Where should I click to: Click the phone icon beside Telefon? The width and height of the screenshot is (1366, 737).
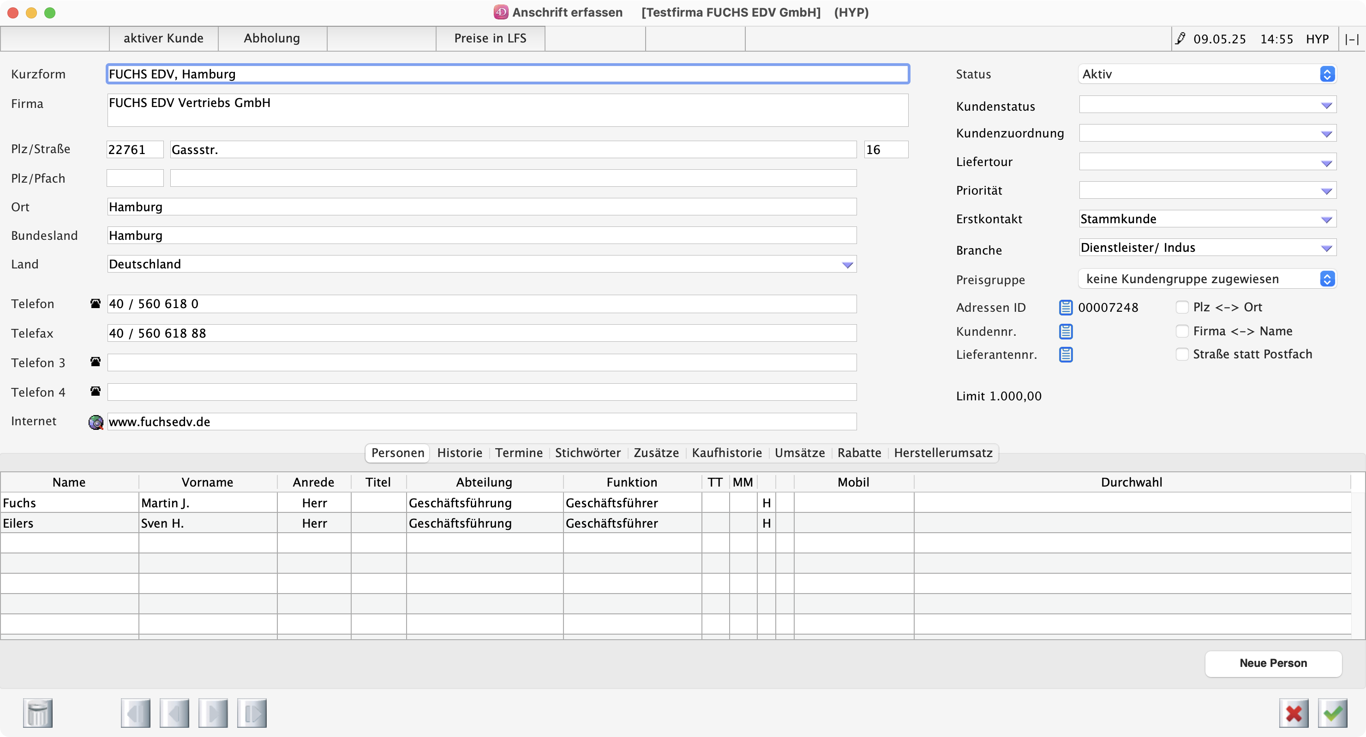click(96, 303)
